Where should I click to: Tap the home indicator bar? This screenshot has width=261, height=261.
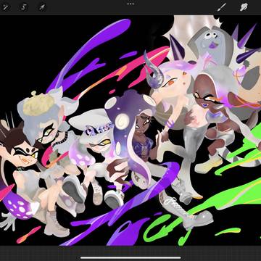tap(130, 257)
